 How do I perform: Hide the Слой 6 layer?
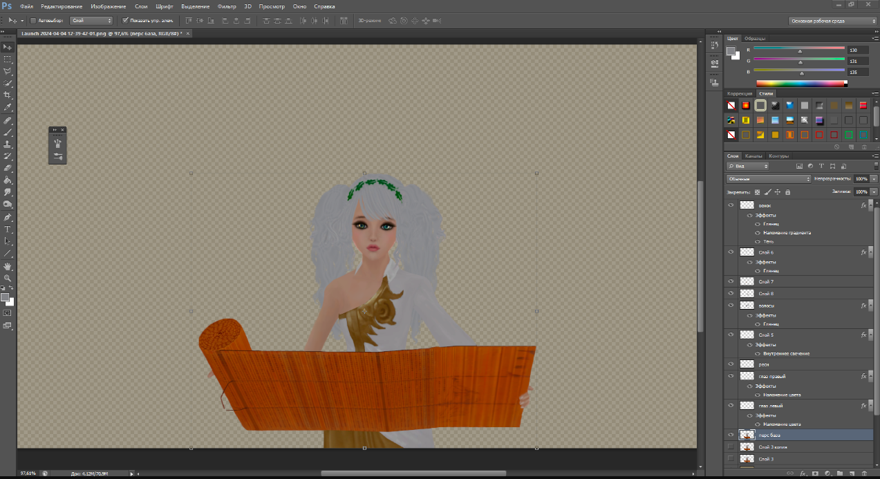coord(731,252)
